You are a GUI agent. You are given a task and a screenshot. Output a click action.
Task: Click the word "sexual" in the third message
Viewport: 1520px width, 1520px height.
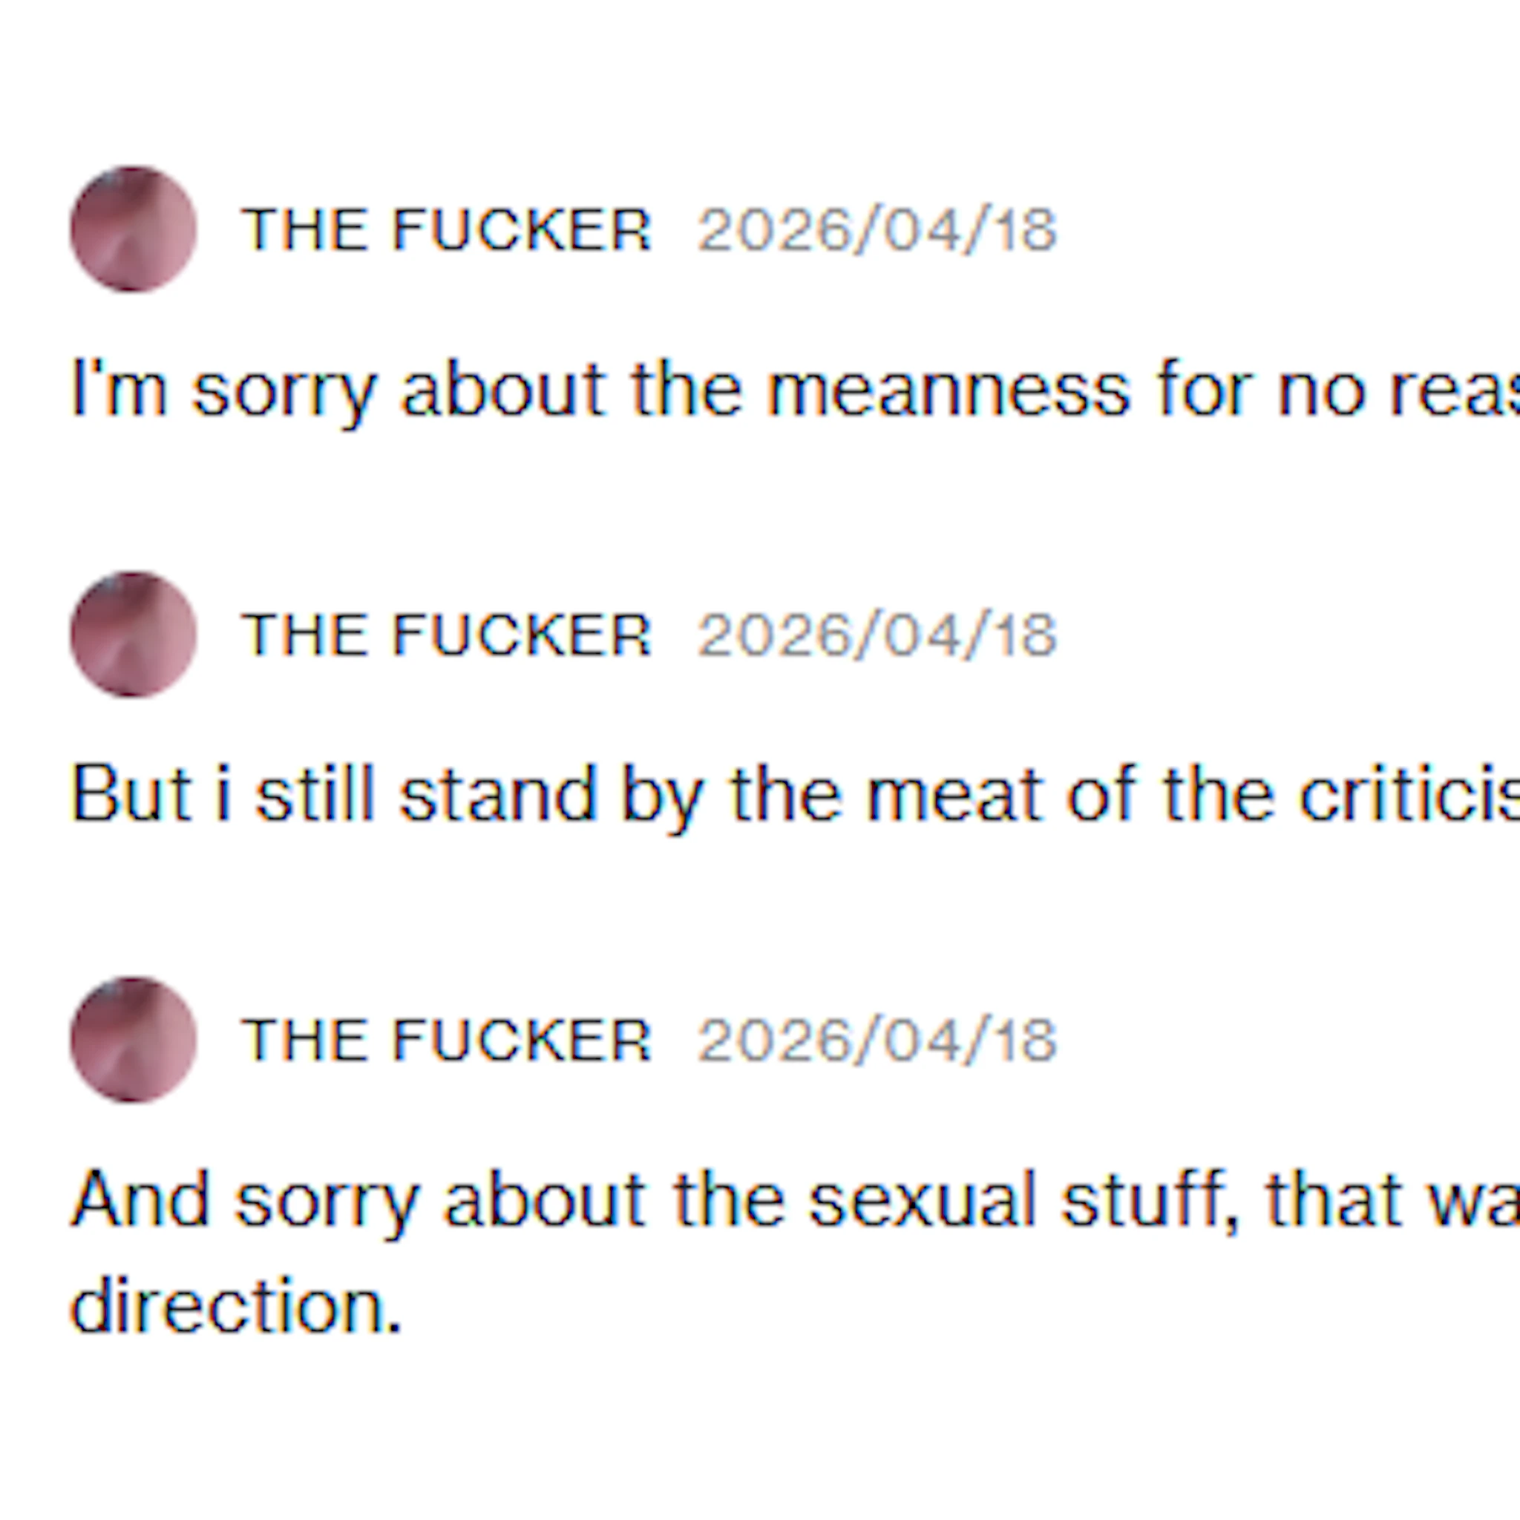pyautogui.click(x=922, y=1200)
